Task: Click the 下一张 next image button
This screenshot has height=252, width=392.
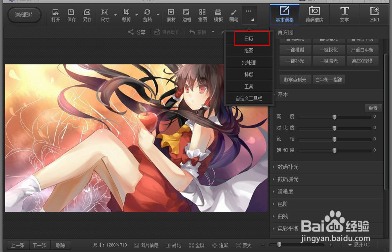Action: tap(40, 245)
